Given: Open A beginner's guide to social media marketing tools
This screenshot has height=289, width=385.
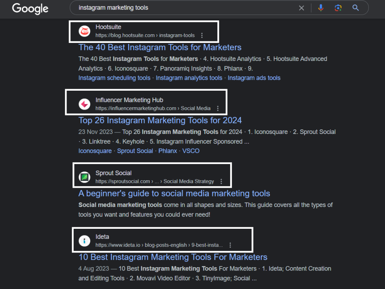Looking at the screenshot, I should point(174,193).
